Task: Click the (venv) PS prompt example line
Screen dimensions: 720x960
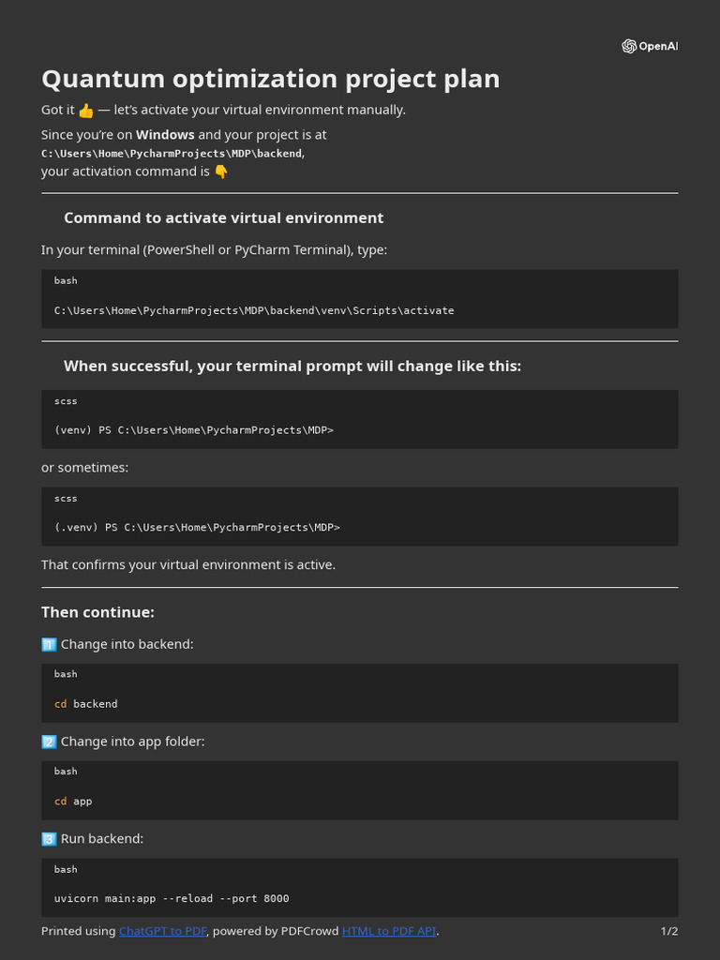Action: point(194,430)
